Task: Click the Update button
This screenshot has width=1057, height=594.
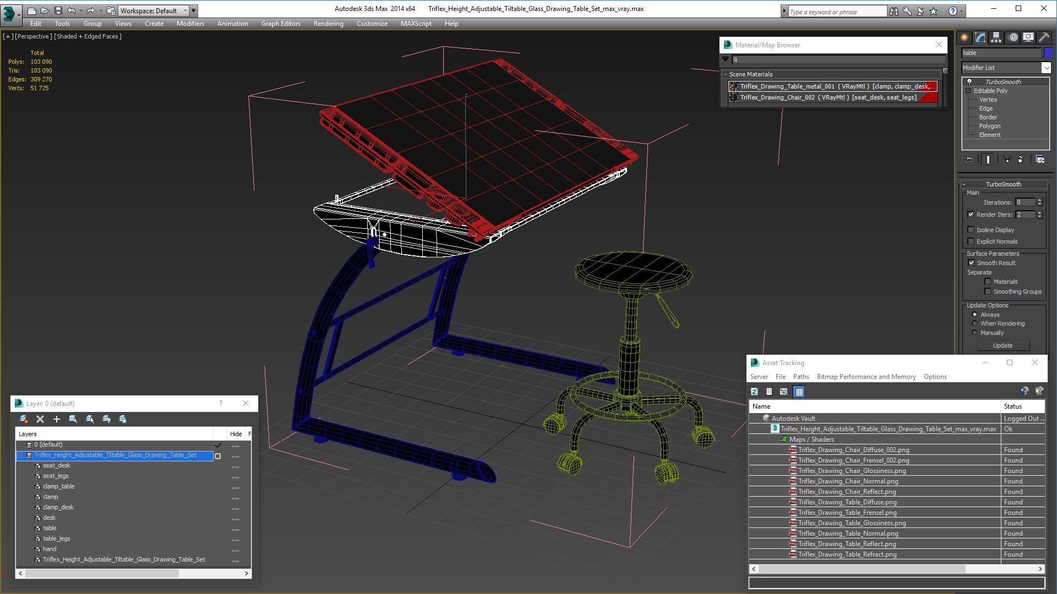Action: [x=1002, y=345]
